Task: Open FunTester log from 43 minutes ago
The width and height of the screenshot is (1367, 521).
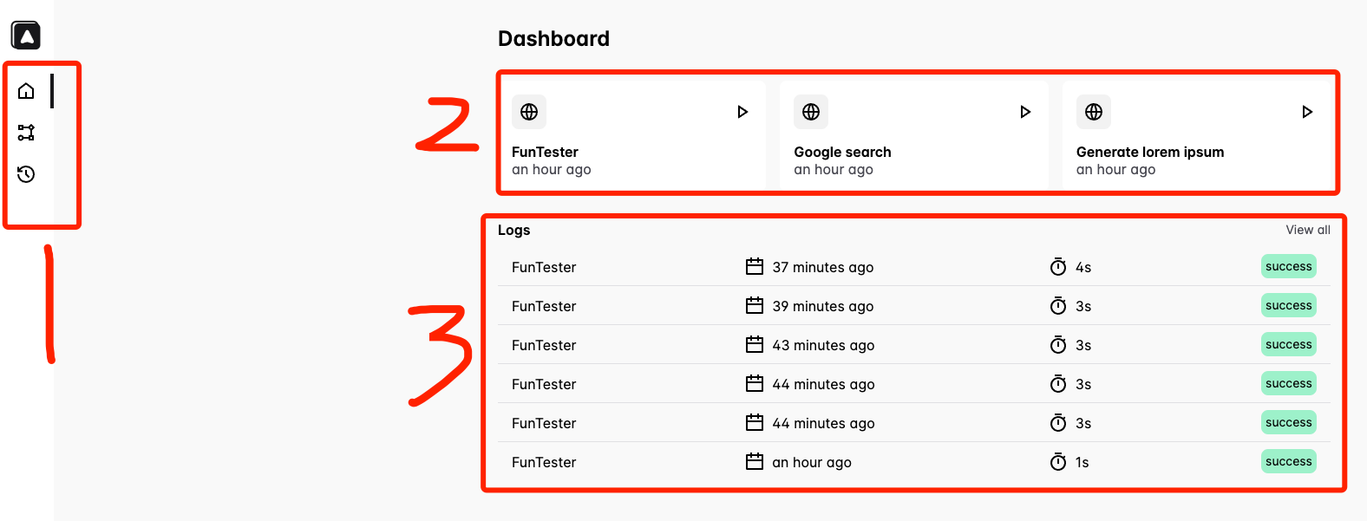Action: coord(914,345)
